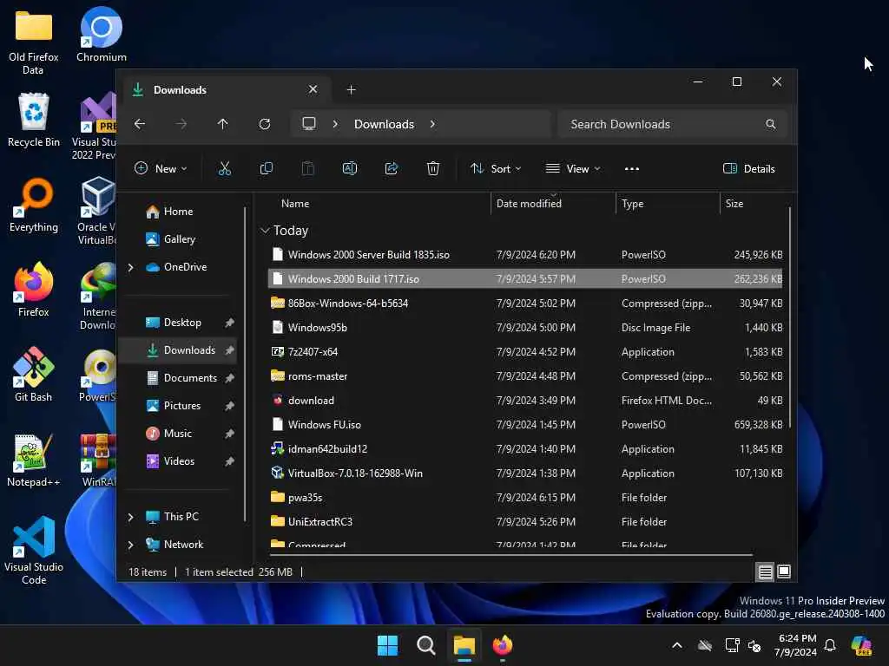Screen dimensions: 889x666
Task: Open Chromium desktop shortcut
Action: [102, 35]
